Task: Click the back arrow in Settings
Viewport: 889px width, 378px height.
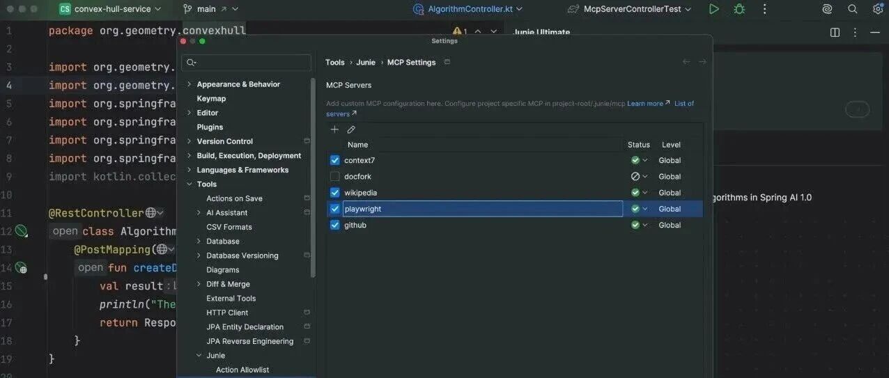Action: pos(686,62)
